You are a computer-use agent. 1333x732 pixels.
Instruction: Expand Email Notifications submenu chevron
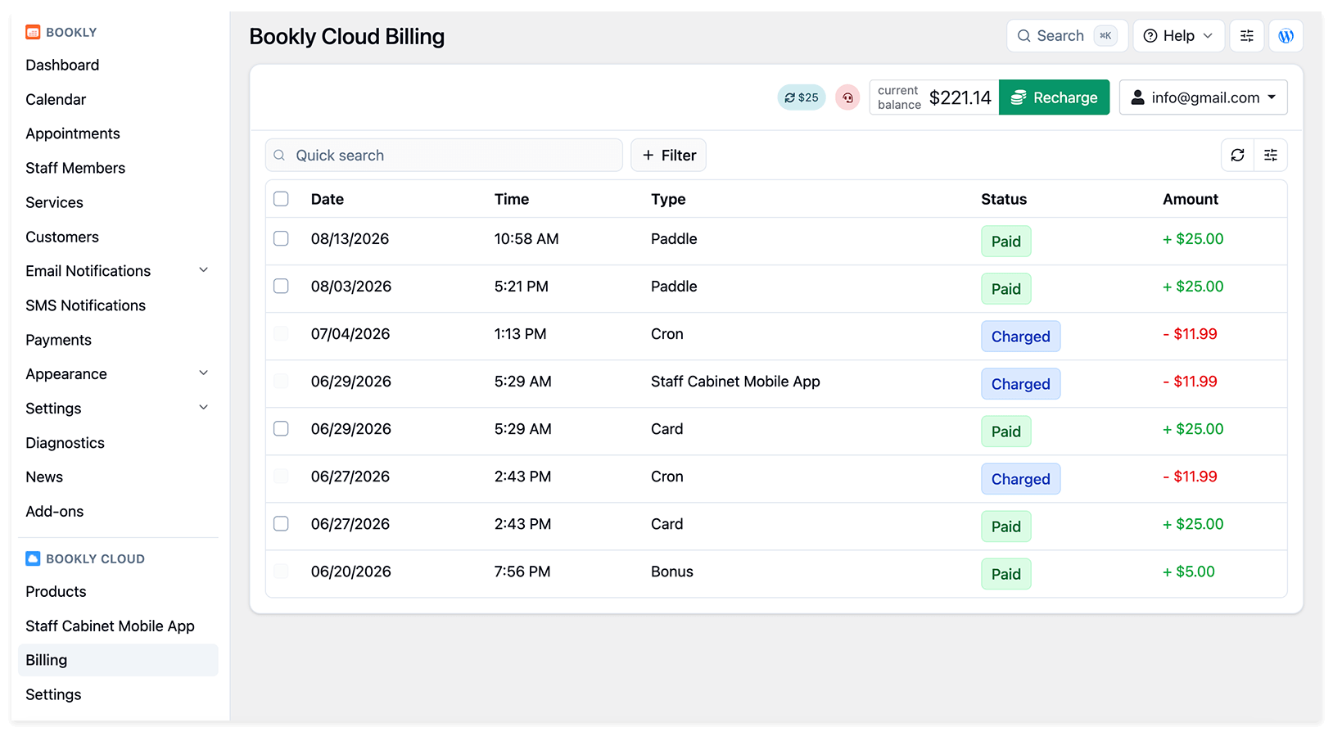pos(204,270)
